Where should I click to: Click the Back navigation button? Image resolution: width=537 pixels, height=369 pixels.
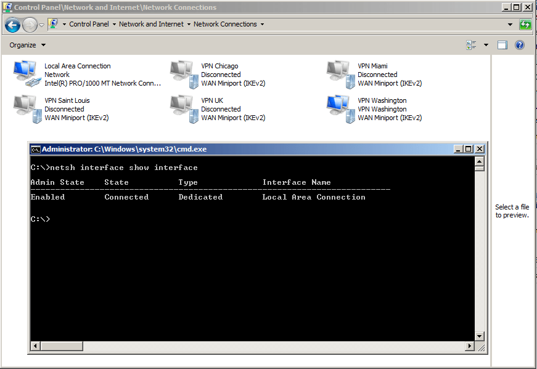coord(12,24)
